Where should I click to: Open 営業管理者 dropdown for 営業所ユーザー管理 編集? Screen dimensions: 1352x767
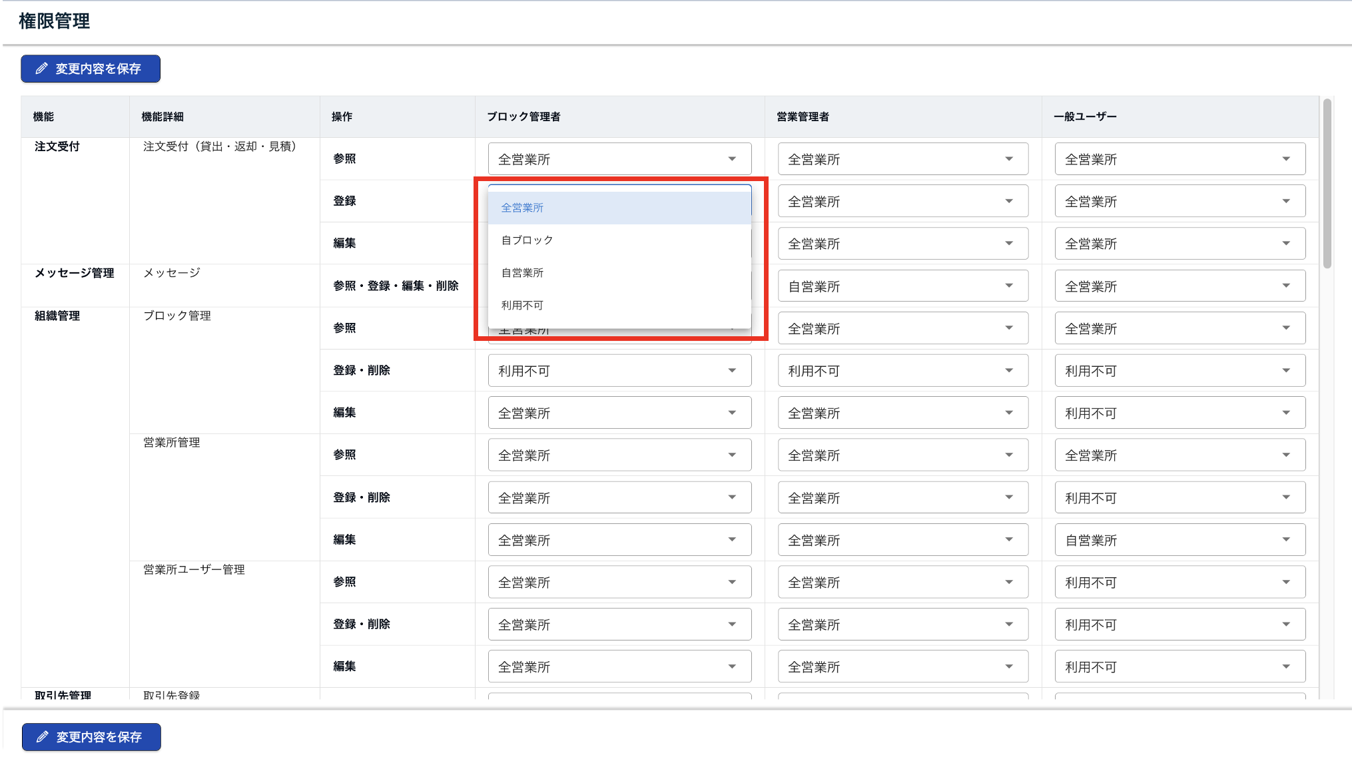coord(903,666)
